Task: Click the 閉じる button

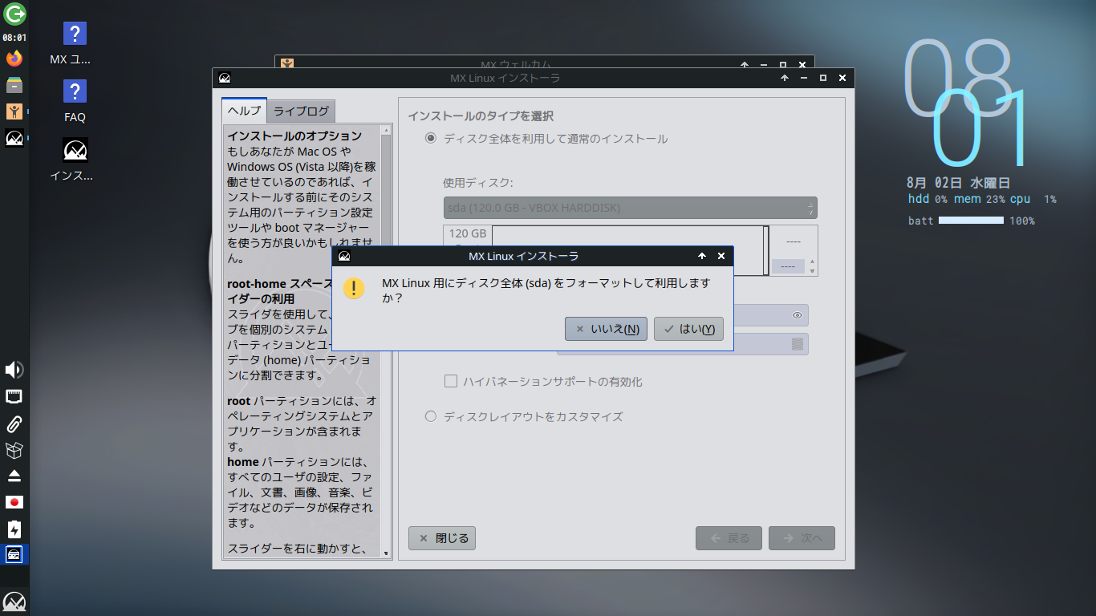Action: click(442, 538)
